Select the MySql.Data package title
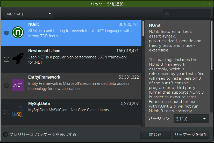The height and width of the screenshot is (143, 214). (x=39, y=104)
